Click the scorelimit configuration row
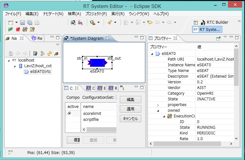The width and height of the screenshot is (245, 160). (x=99, y=113)
